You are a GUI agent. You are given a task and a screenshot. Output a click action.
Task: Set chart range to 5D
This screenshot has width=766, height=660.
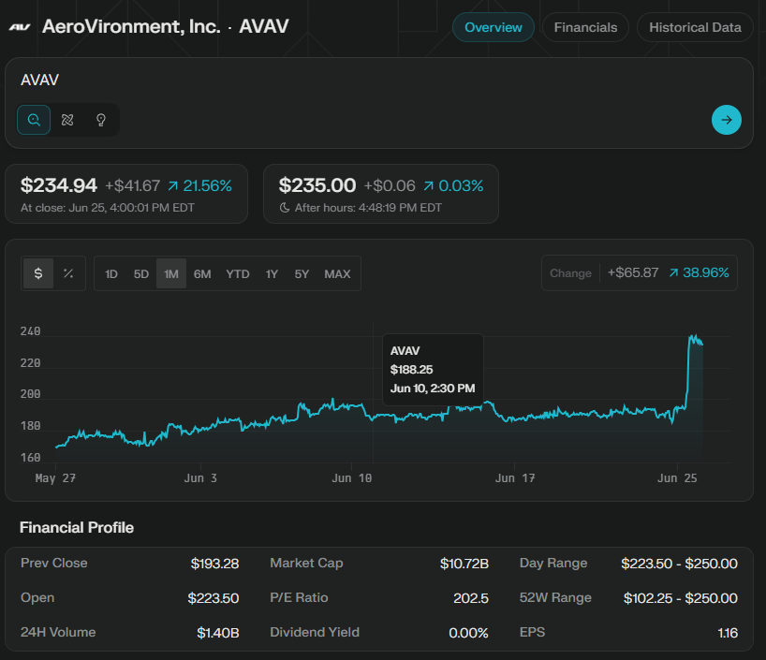141,273
